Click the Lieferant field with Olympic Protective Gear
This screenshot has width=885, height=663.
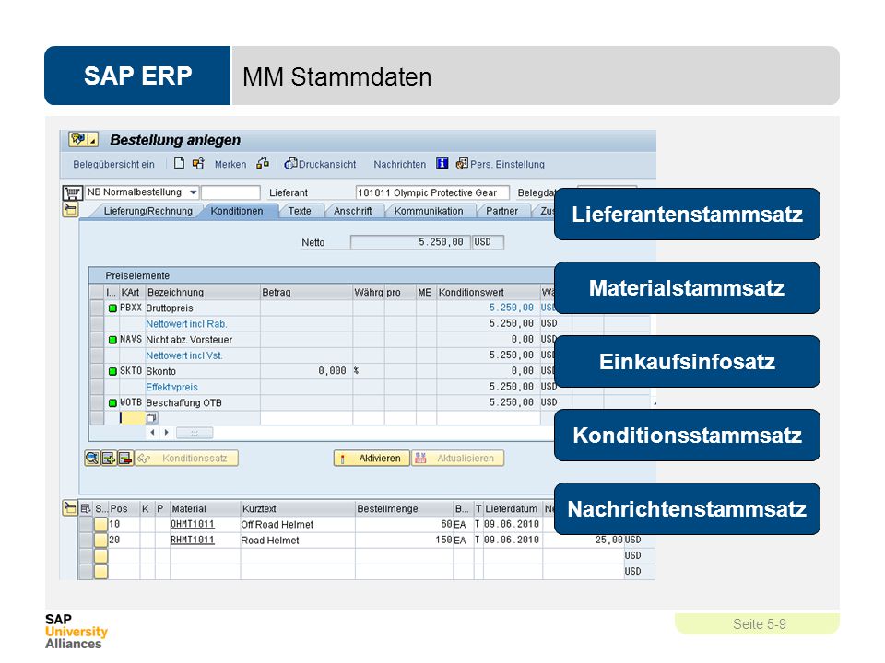pos(432,192)
